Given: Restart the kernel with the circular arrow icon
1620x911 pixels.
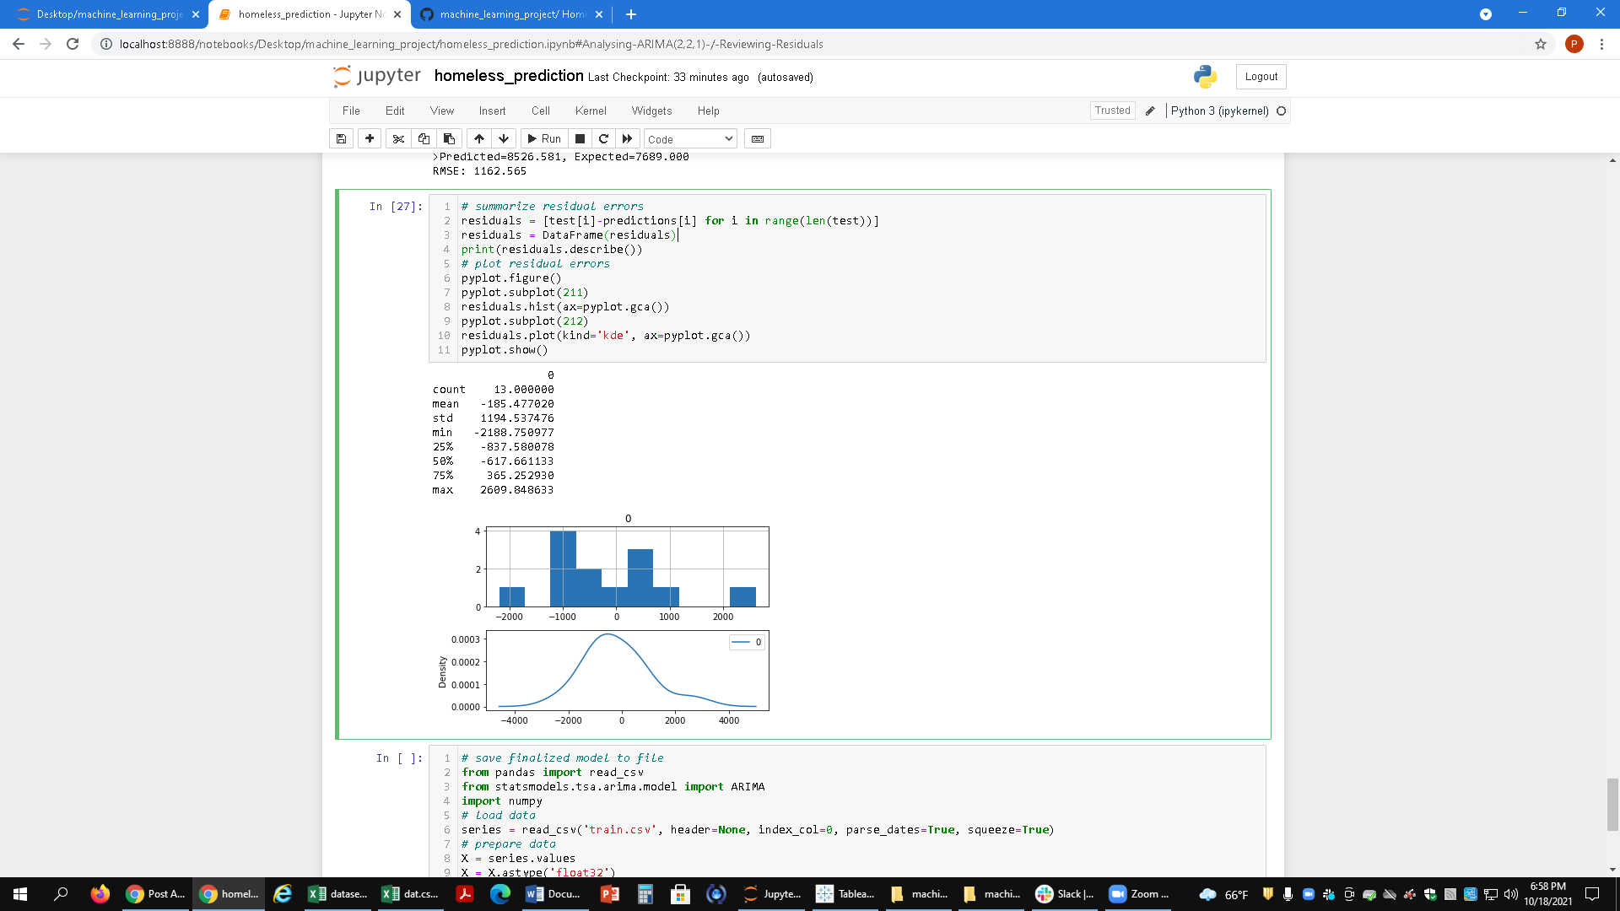Looking at the screenshot, I should click(603, 138).
